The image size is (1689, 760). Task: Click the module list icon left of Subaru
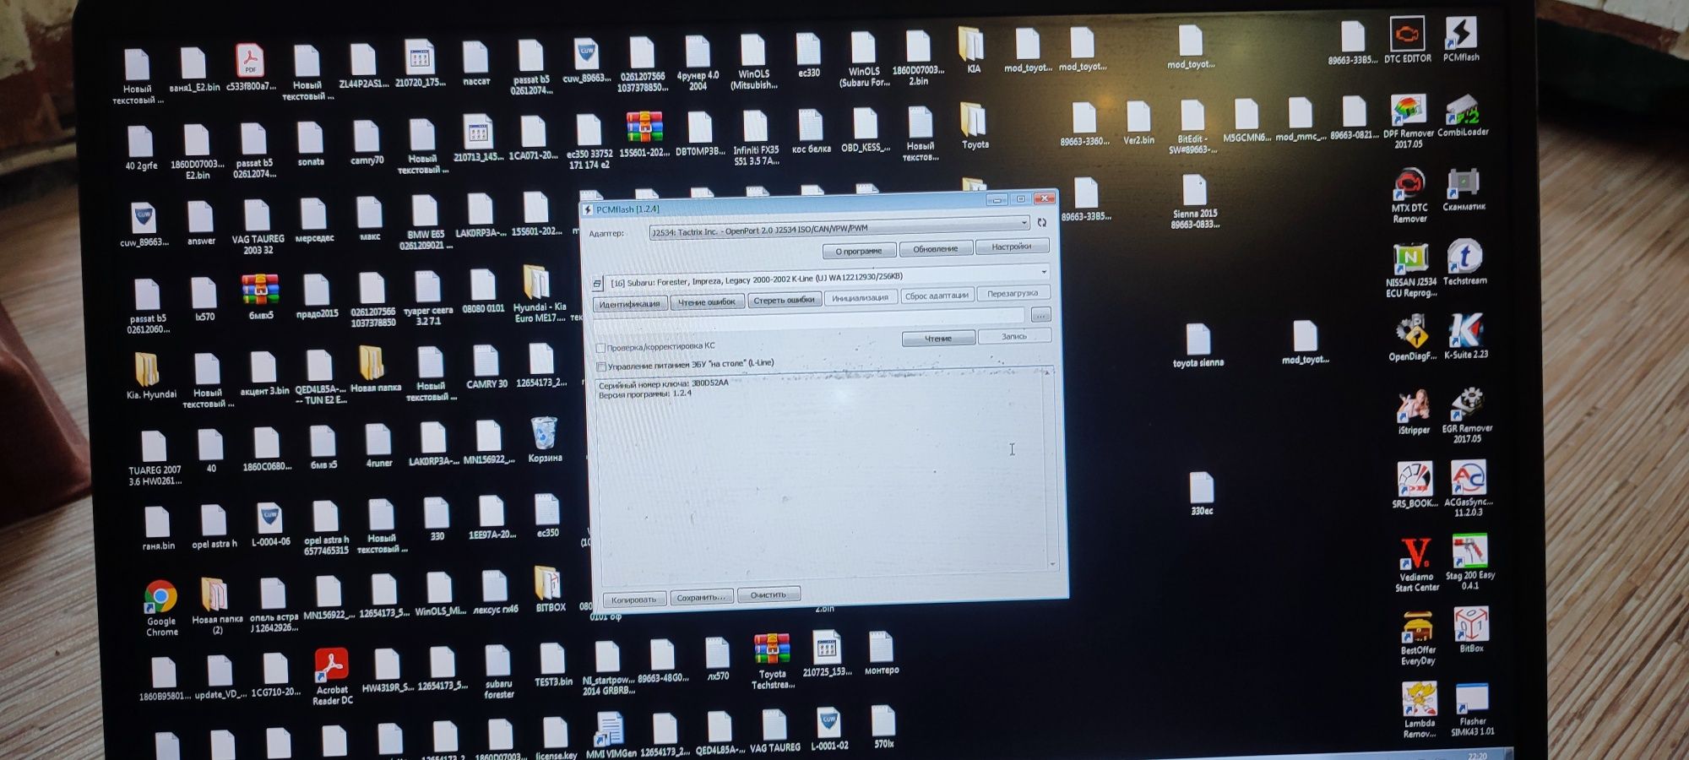(x=597, y=284)
